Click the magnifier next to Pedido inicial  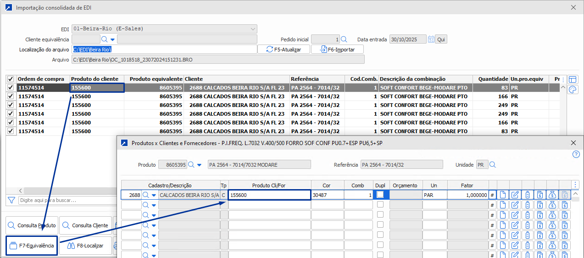[x=344, y=39]
